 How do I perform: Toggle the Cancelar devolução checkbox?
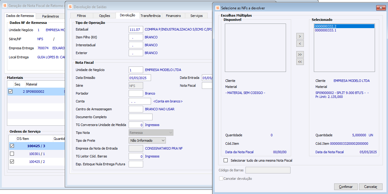[x=221, y=179]
